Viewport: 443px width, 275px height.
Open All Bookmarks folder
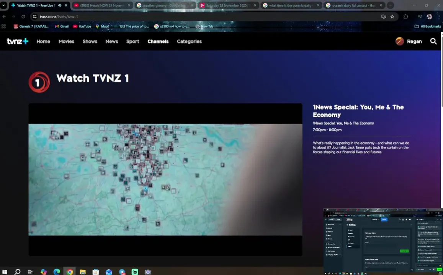pyautogui.click(x=428, y=26)
